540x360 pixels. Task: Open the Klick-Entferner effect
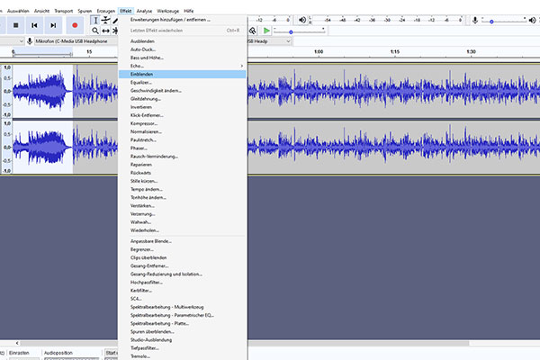coord(182,115)
